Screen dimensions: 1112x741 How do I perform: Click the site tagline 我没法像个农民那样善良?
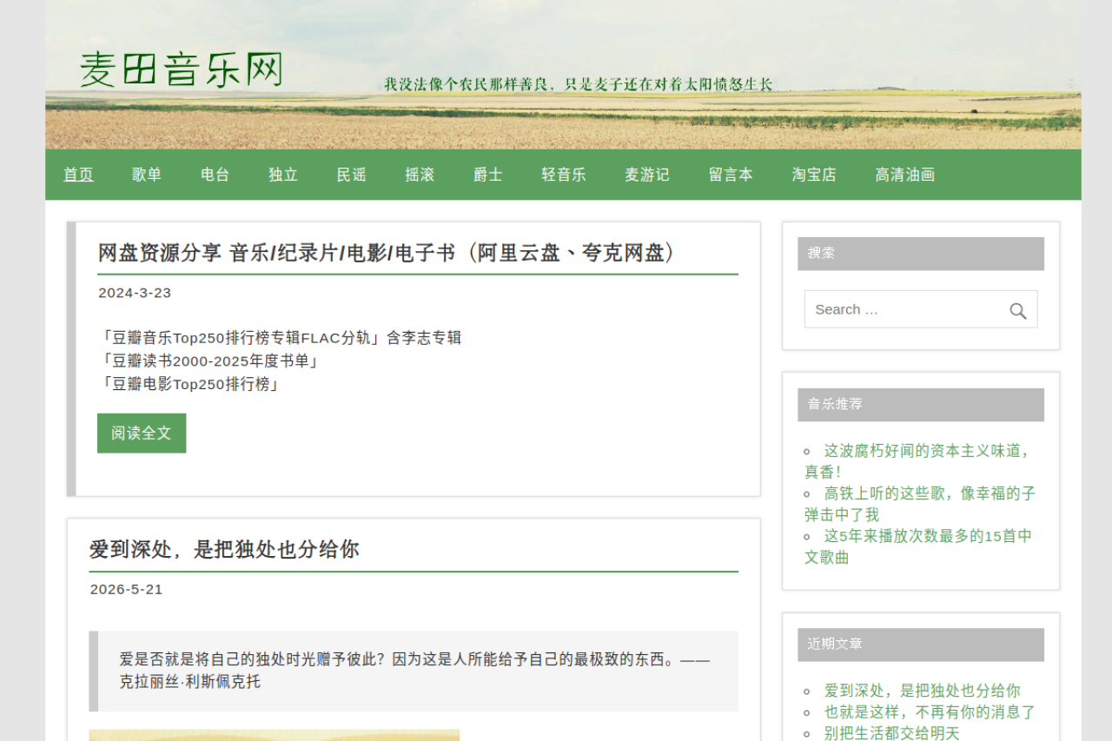(x=579, y=84)
